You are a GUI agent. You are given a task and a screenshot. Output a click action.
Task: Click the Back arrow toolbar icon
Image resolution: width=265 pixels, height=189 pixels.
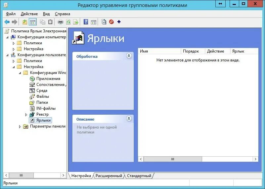(7, 22)
